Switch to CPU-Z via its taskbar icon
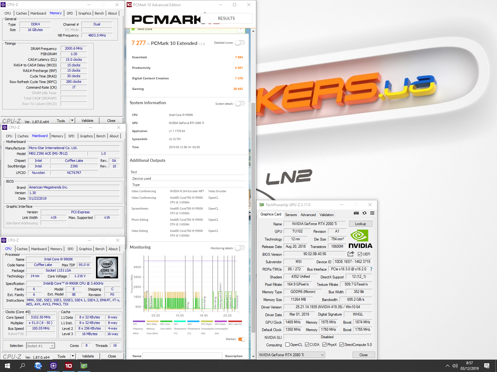The height and width of the screenshot is (372, 497). point(53,366)
